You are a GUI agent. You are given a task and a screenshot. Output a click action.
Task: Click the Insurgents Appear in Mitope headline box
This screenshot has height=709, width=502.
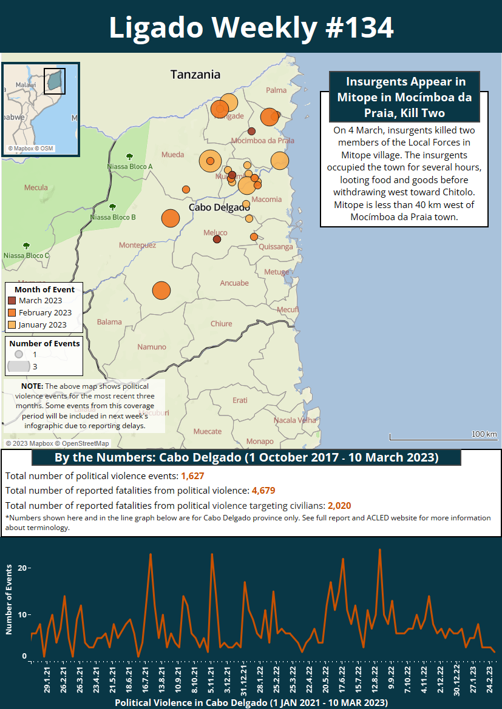pyautogui.click(x=404, y=97)
